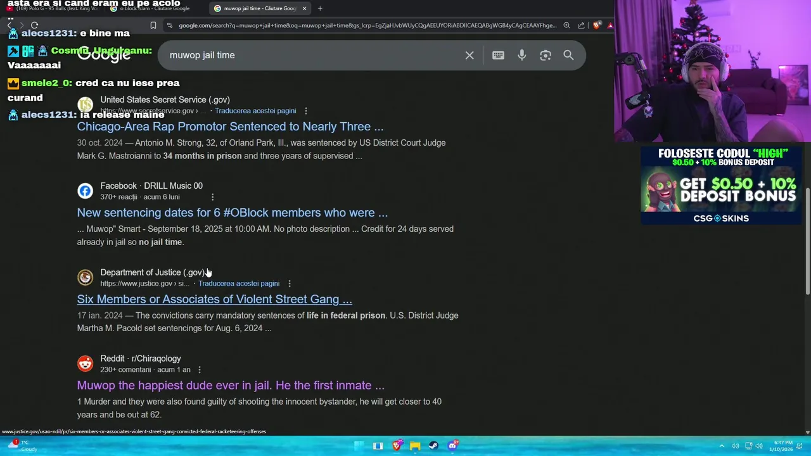Bookmark this page in the address bar
811x456 pixels.
point(153,25)
